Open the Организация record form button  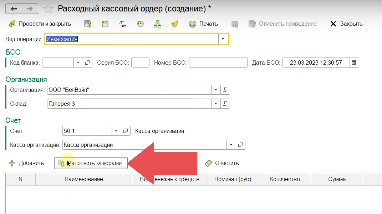point(225,90)
